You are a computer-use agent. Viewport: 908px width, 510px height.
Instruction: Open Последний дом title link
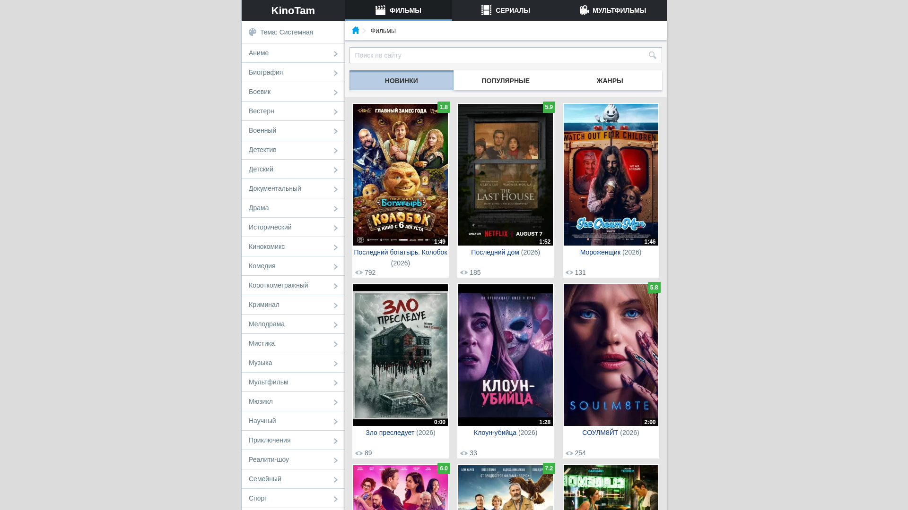(x=495, y=252)
